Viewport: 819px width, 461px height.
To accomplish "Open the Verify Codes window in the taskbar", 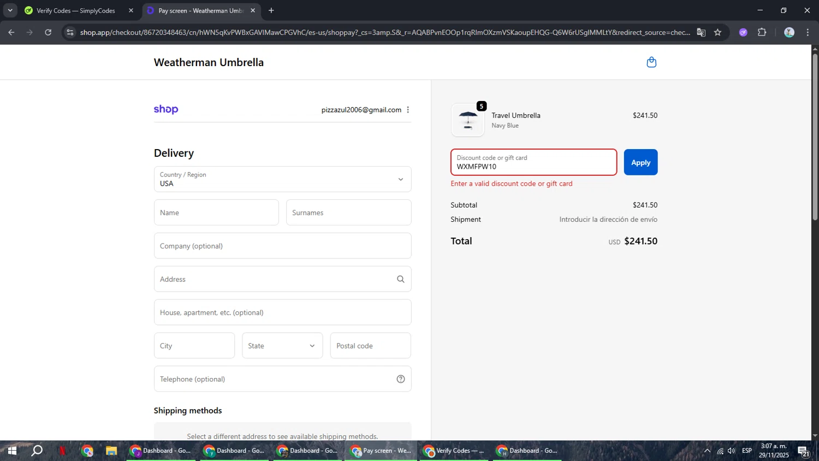I will point(454,451).
